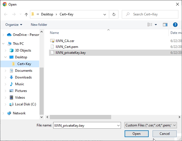
Task: Collapse the This PC tree node
Action: click(3, 44)
